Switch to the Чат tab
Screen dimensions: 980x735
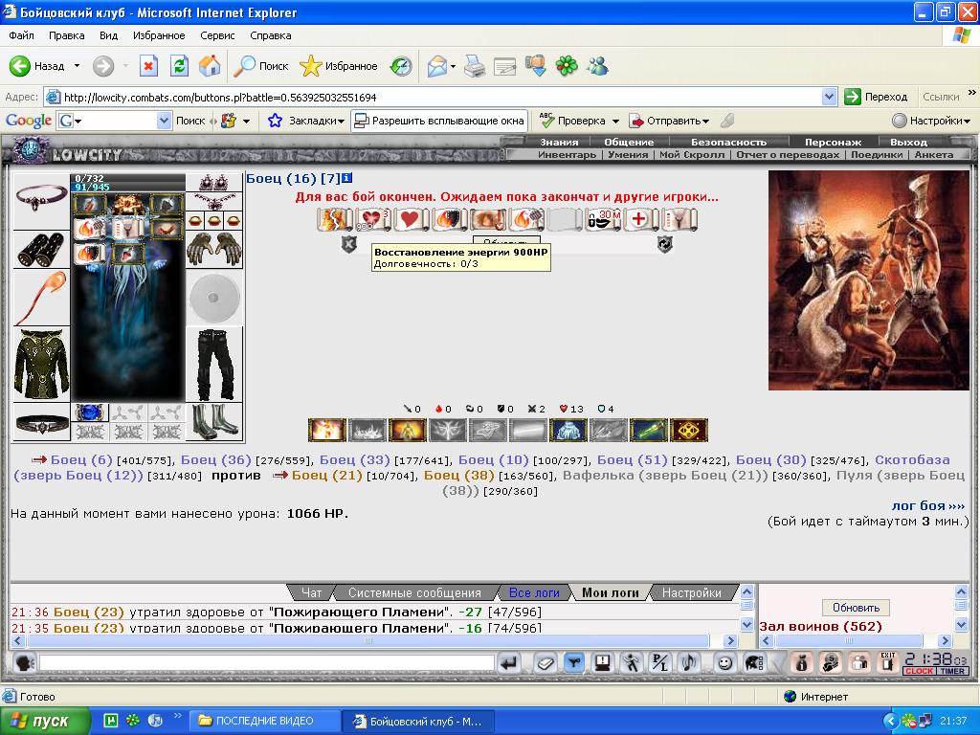pos(311,592)
